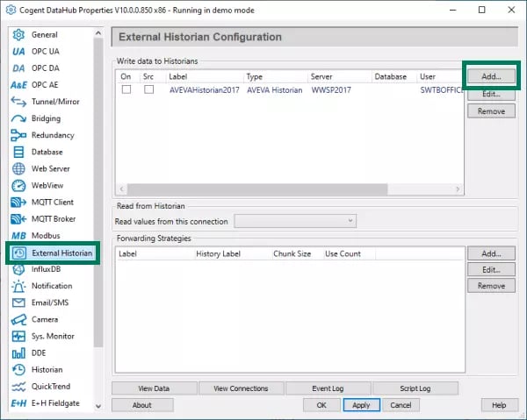Image resolution: width=527 pixels, height=420 pixels.
Task: Open the OPC UA settings icon
Action: click(x=18, y=52)
